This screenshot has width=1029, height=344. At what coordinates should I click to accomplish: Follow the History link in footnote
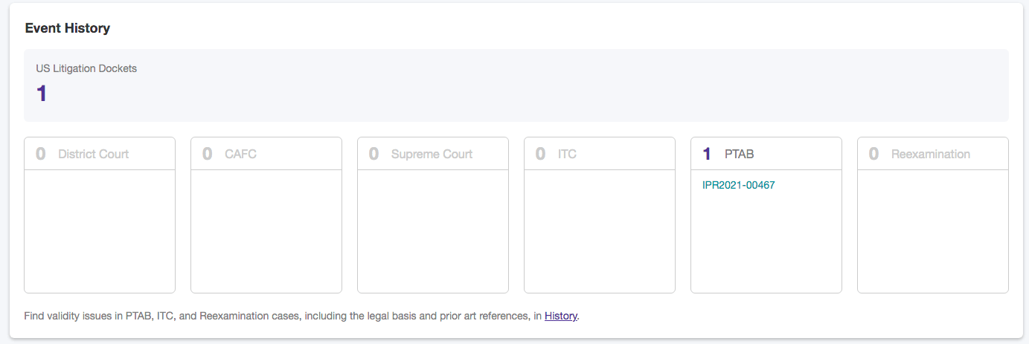coord(560,316)
